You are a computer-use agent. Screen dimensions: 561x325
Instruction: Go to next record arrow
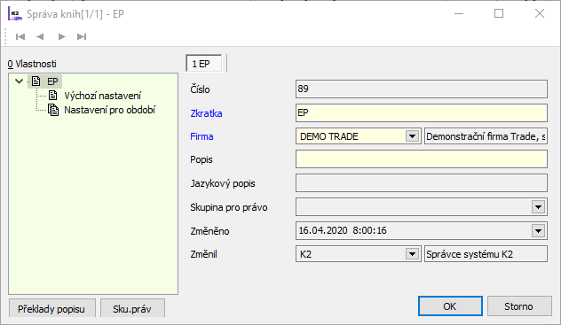click(x=61, y=36)
